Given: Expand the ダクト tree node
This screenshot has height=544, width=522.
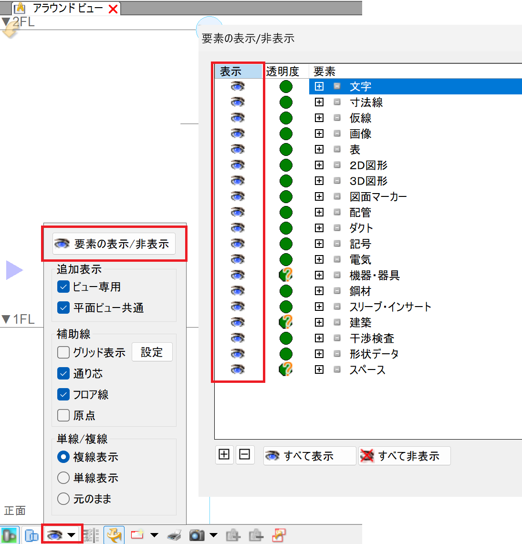Looking at the screenshot, I should (x=319, y=228).
